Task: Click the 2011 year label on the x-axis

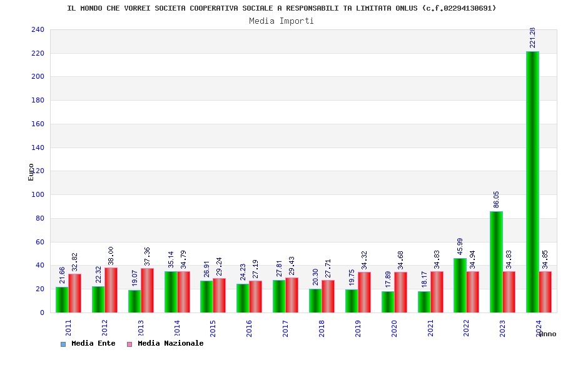Action: click(x=69, y=328)
